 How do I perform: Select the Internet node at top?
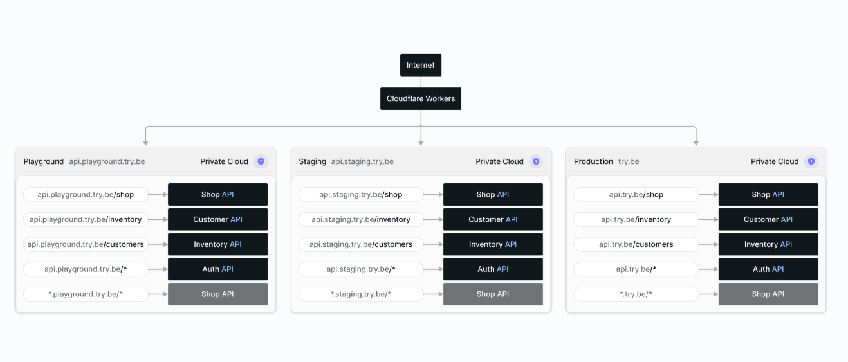click(421, 65)
